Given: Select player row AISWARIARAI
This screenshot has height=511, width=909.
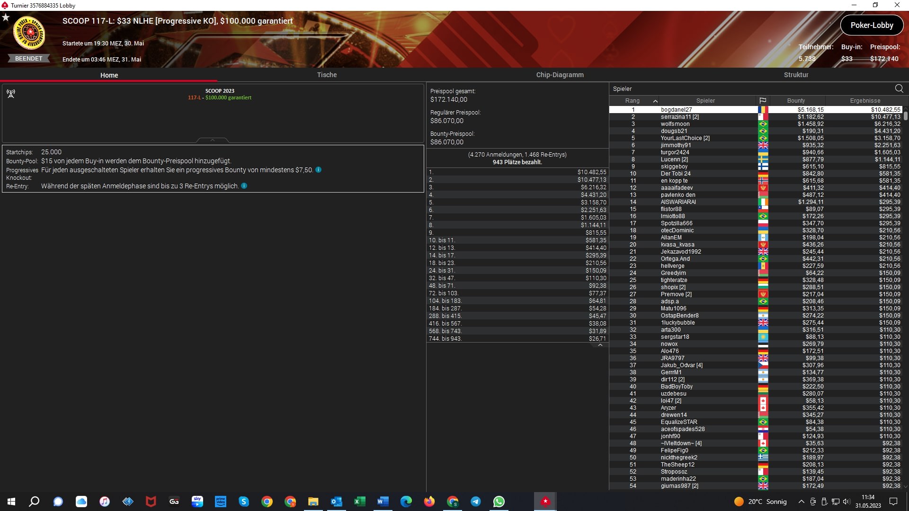Looking at the screenshot, I should [756, 202].
